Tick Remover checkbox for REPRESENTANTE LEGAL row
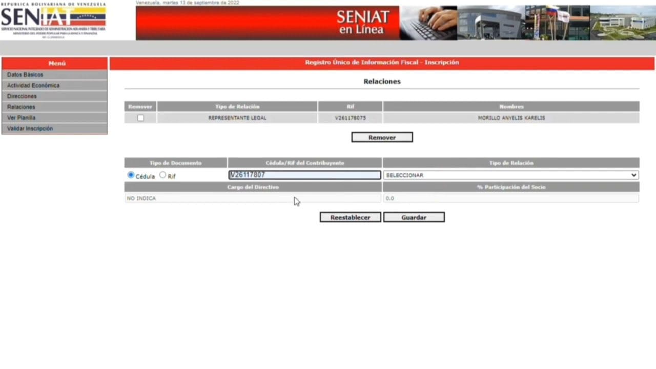This screenshot has width=656, height=369. tap(140, 118)
